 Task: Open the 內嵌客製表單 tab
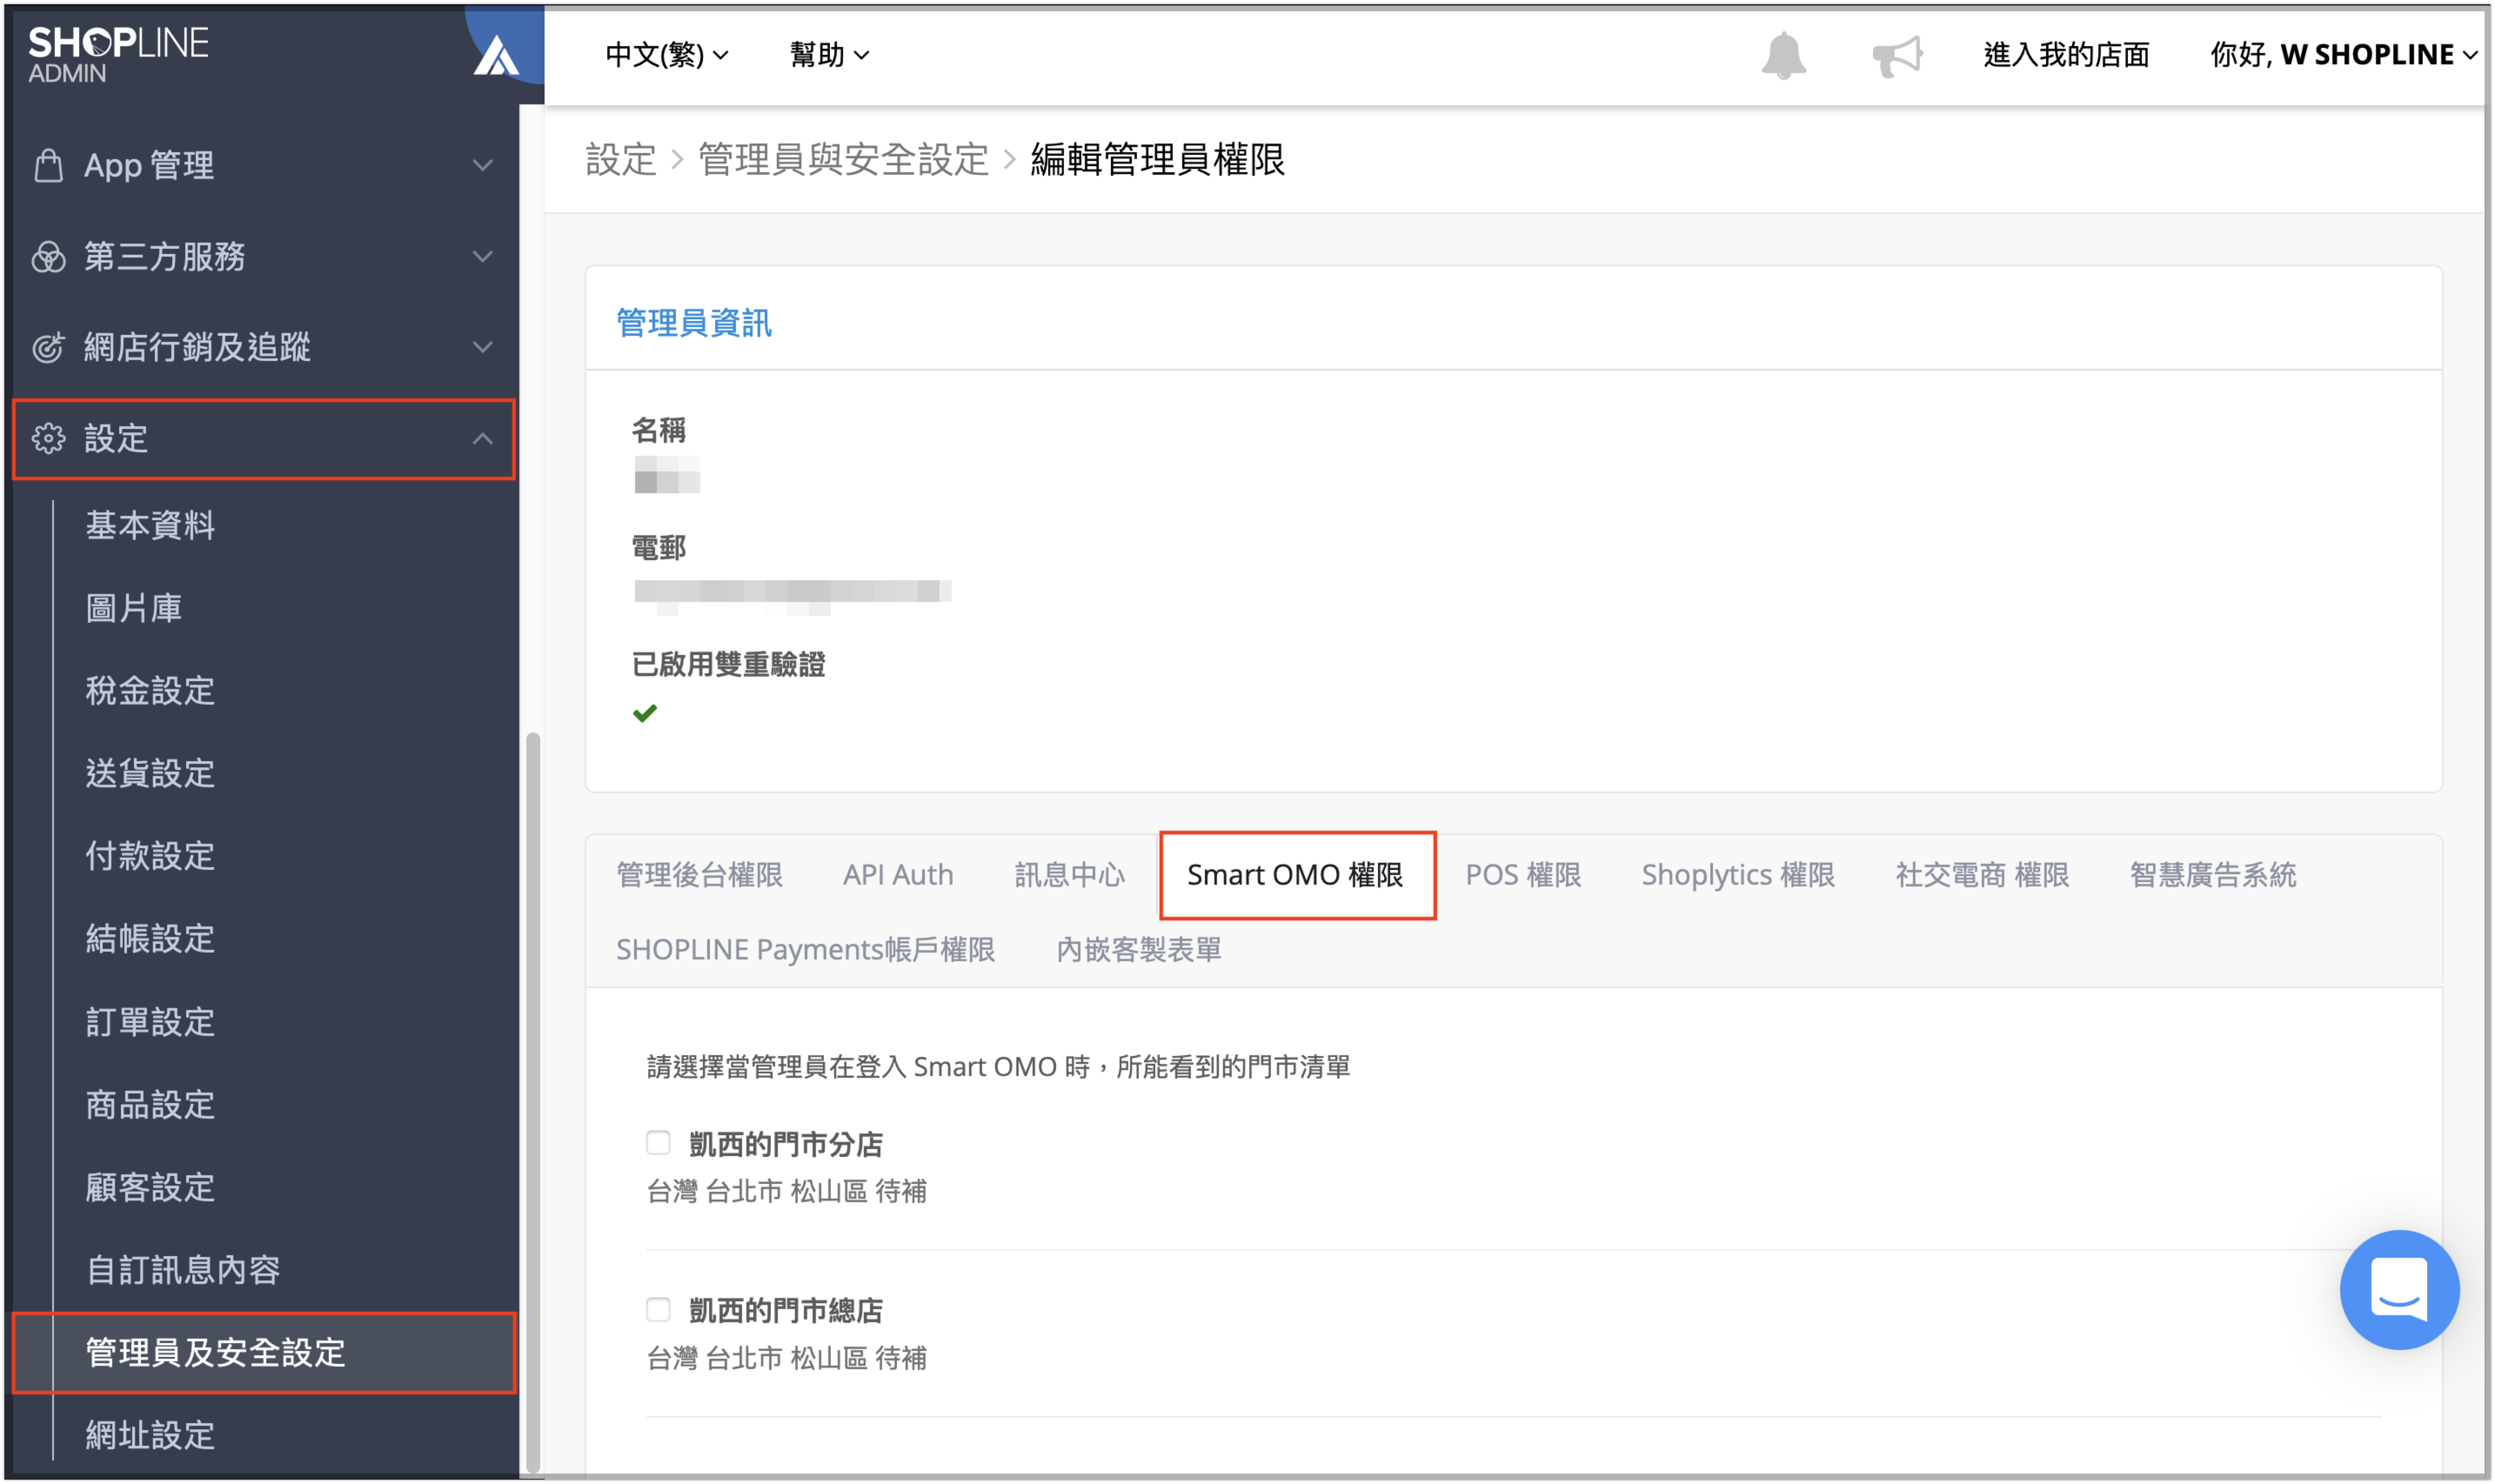pos(1139,949)
